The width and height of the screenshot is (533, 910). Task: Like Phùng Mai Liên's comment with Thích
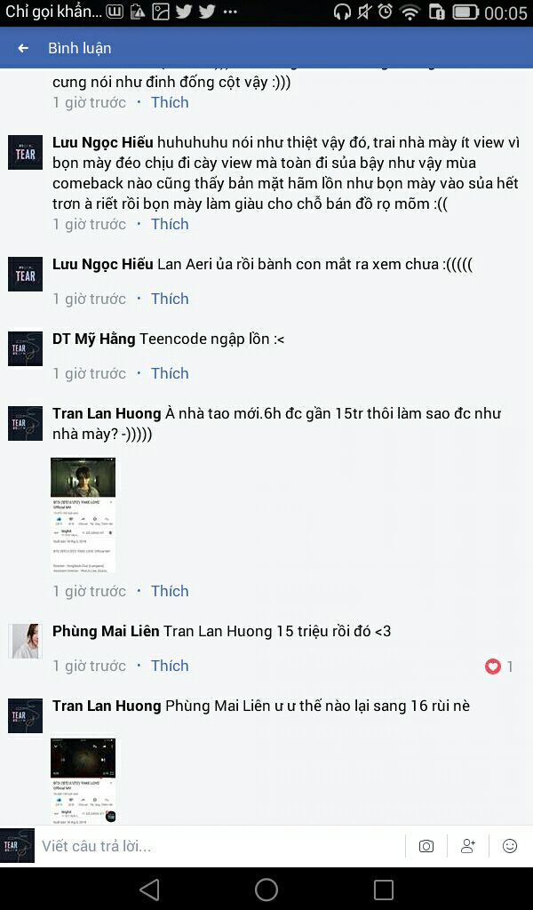[x=170, y=666]
